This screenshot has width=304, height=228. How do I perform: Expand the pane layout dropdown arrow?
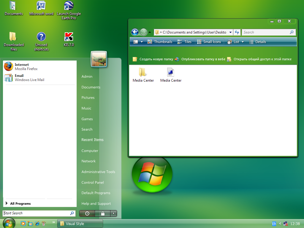[142, 42]
